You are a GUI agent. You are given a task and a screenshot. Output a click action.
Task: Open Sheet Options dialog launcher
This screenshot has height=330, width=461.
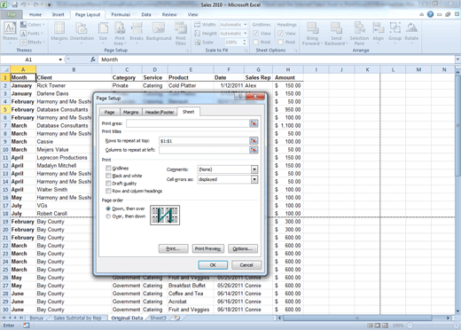(x=295, y=51)
